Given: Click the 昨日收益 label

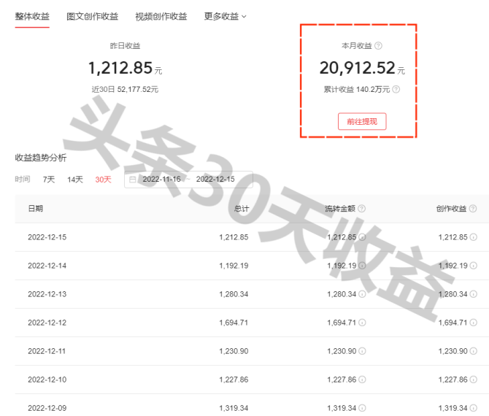Looking at the screenshot, I should pos(125,46).
